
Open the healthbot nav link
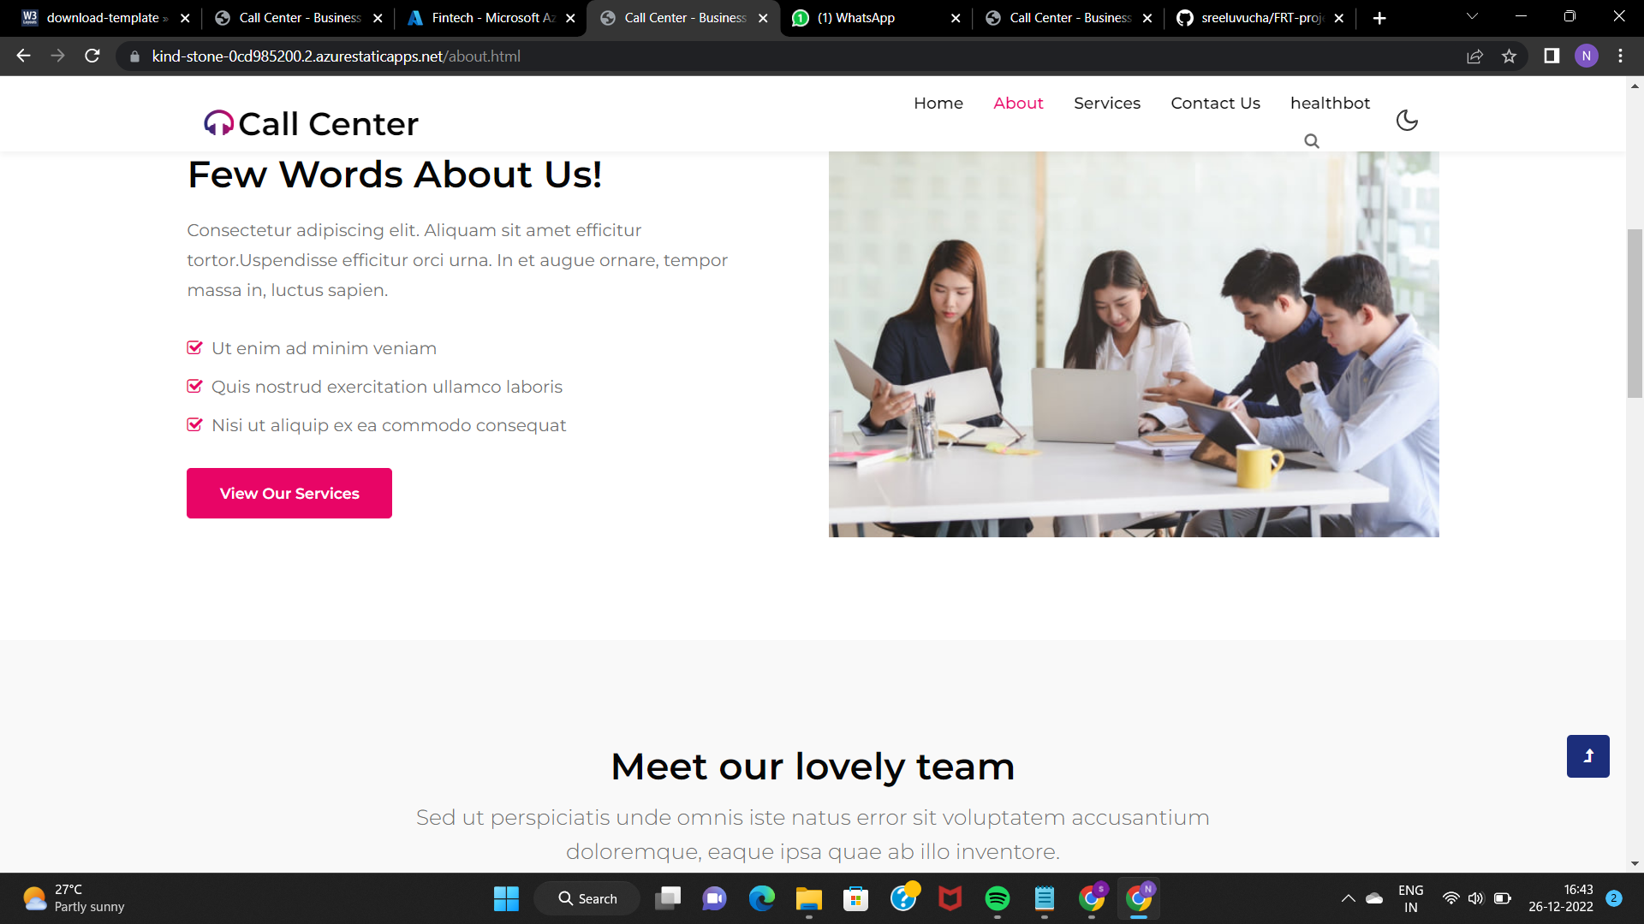click(1330, 104)
